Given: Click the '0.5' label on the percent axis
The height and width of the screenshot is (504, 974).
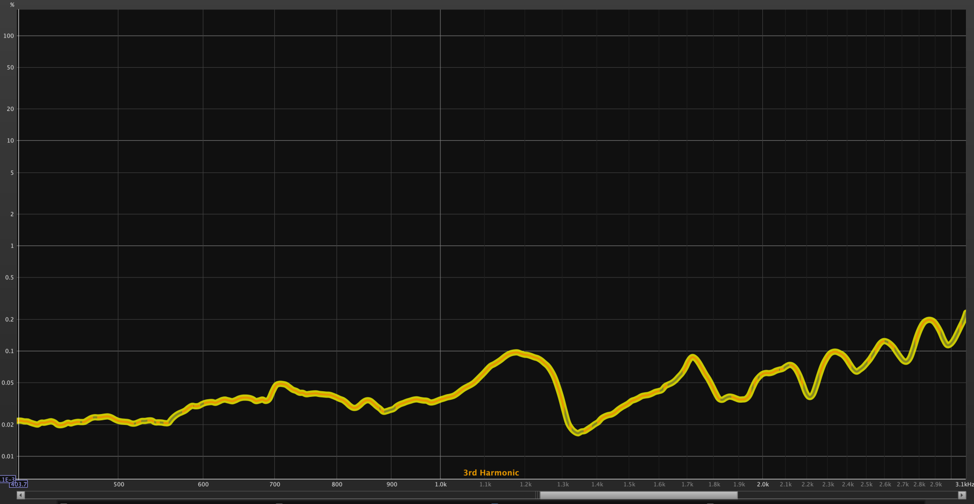Looking at the screenshot, I should pos(10,277).
